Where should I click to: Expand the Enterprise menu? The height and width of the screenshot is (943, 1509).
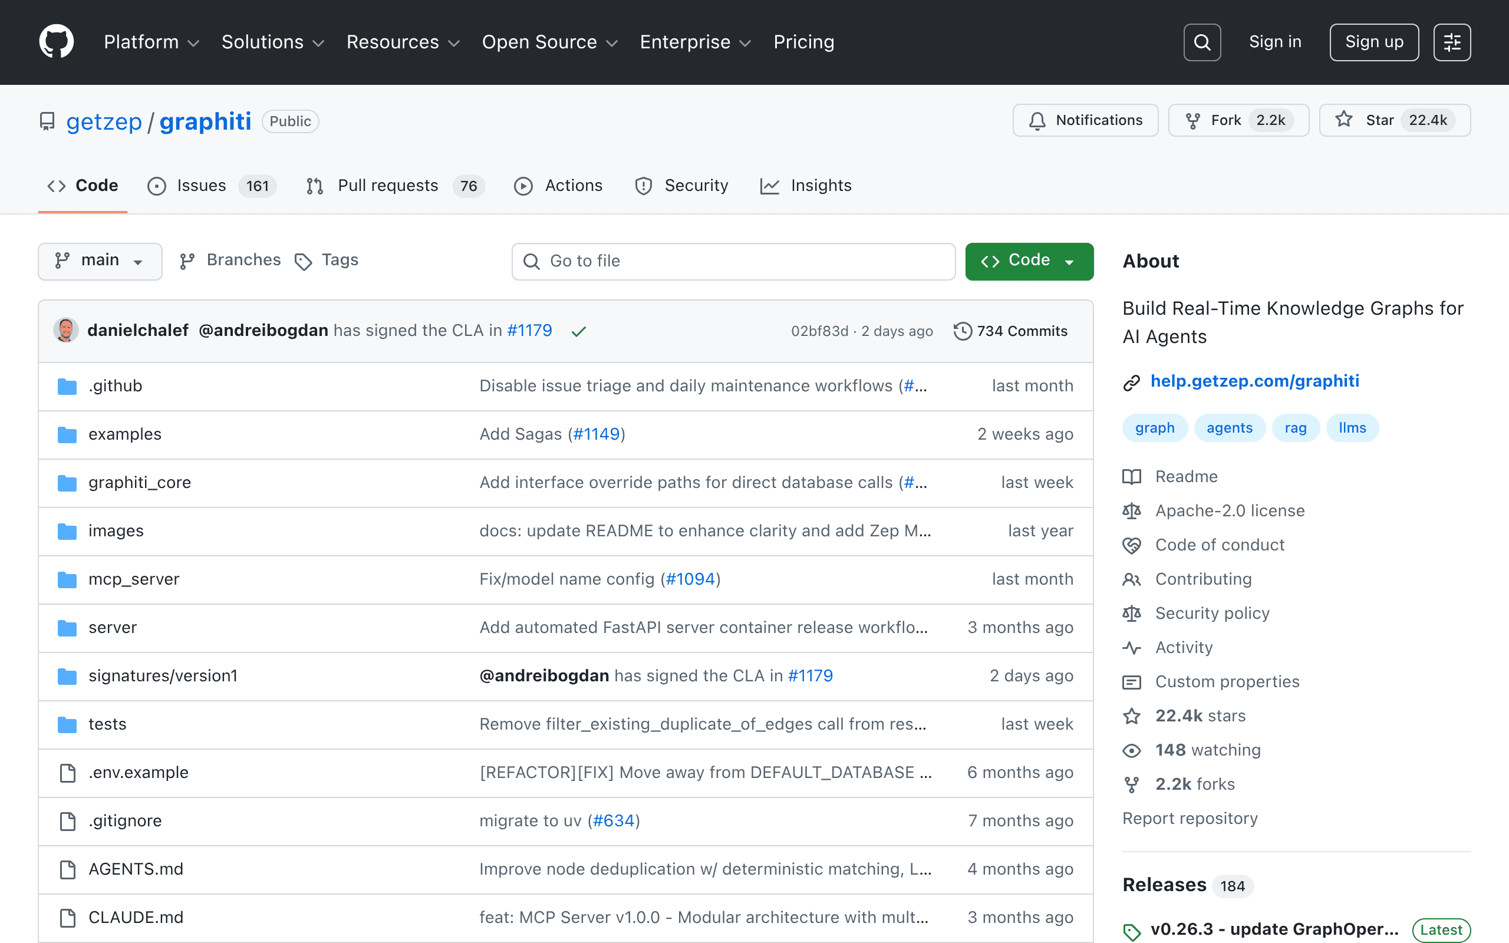click(696, 42)
